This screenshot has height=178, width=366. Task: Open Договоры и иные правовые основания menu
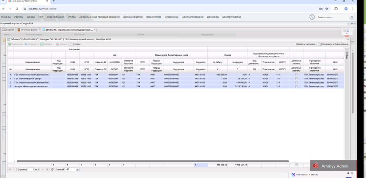pyautogui.click(x=100, y=17)
